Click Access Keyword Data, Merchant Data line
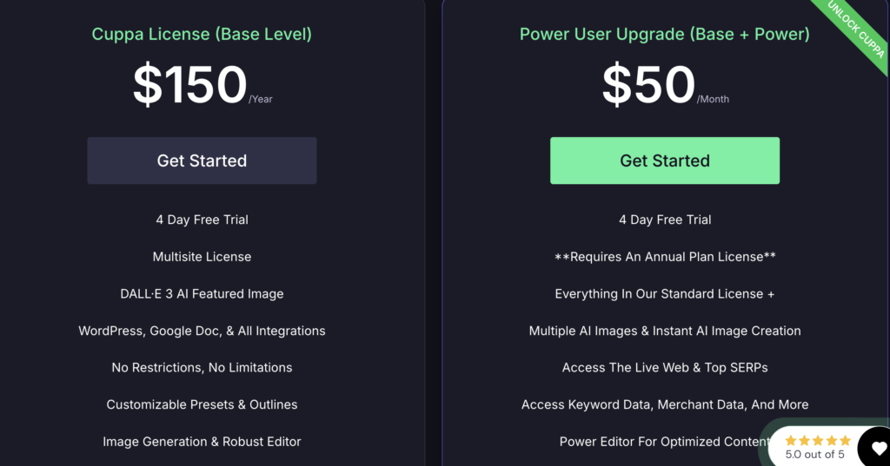Viewport: 890px width, 466px height. (665, 404)
